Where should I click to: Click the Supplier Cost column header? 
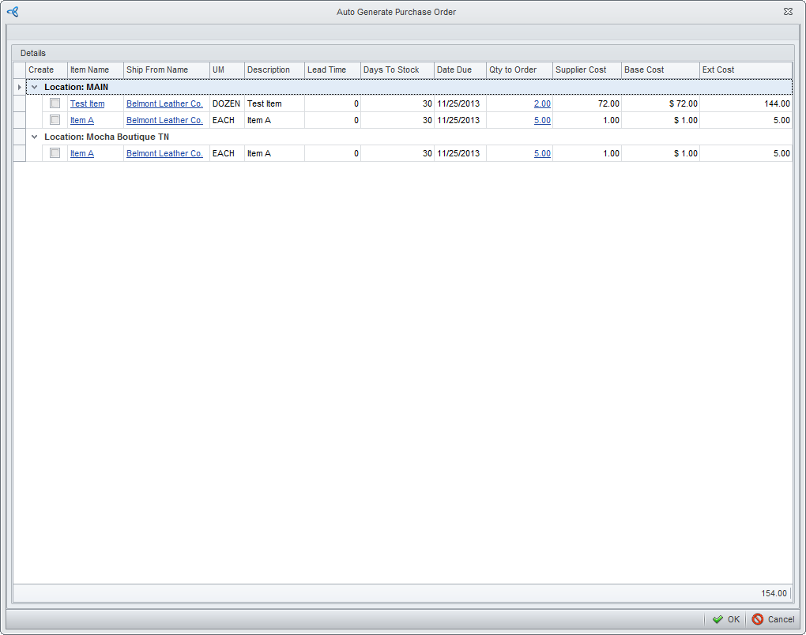coord(581,70)
